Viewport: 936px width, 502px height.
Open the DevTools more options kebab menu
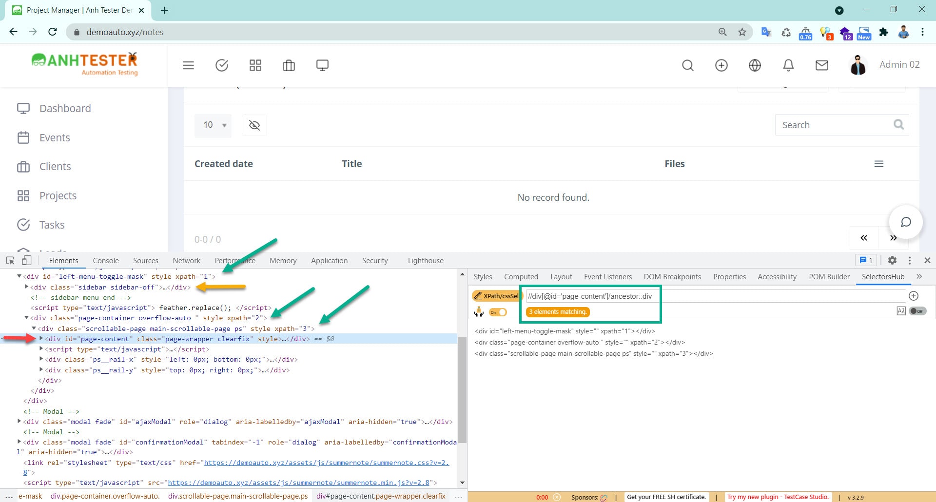(x=910, y=260)
